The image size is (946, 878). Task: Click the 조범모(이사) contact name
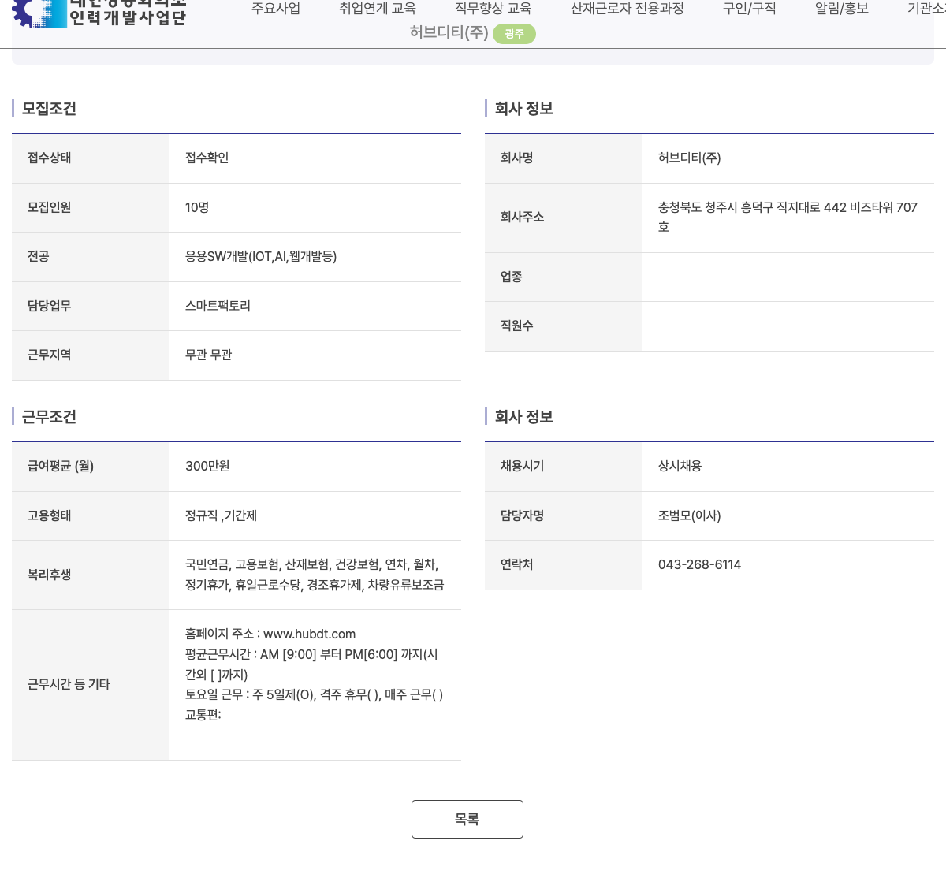tap(690, 515)
